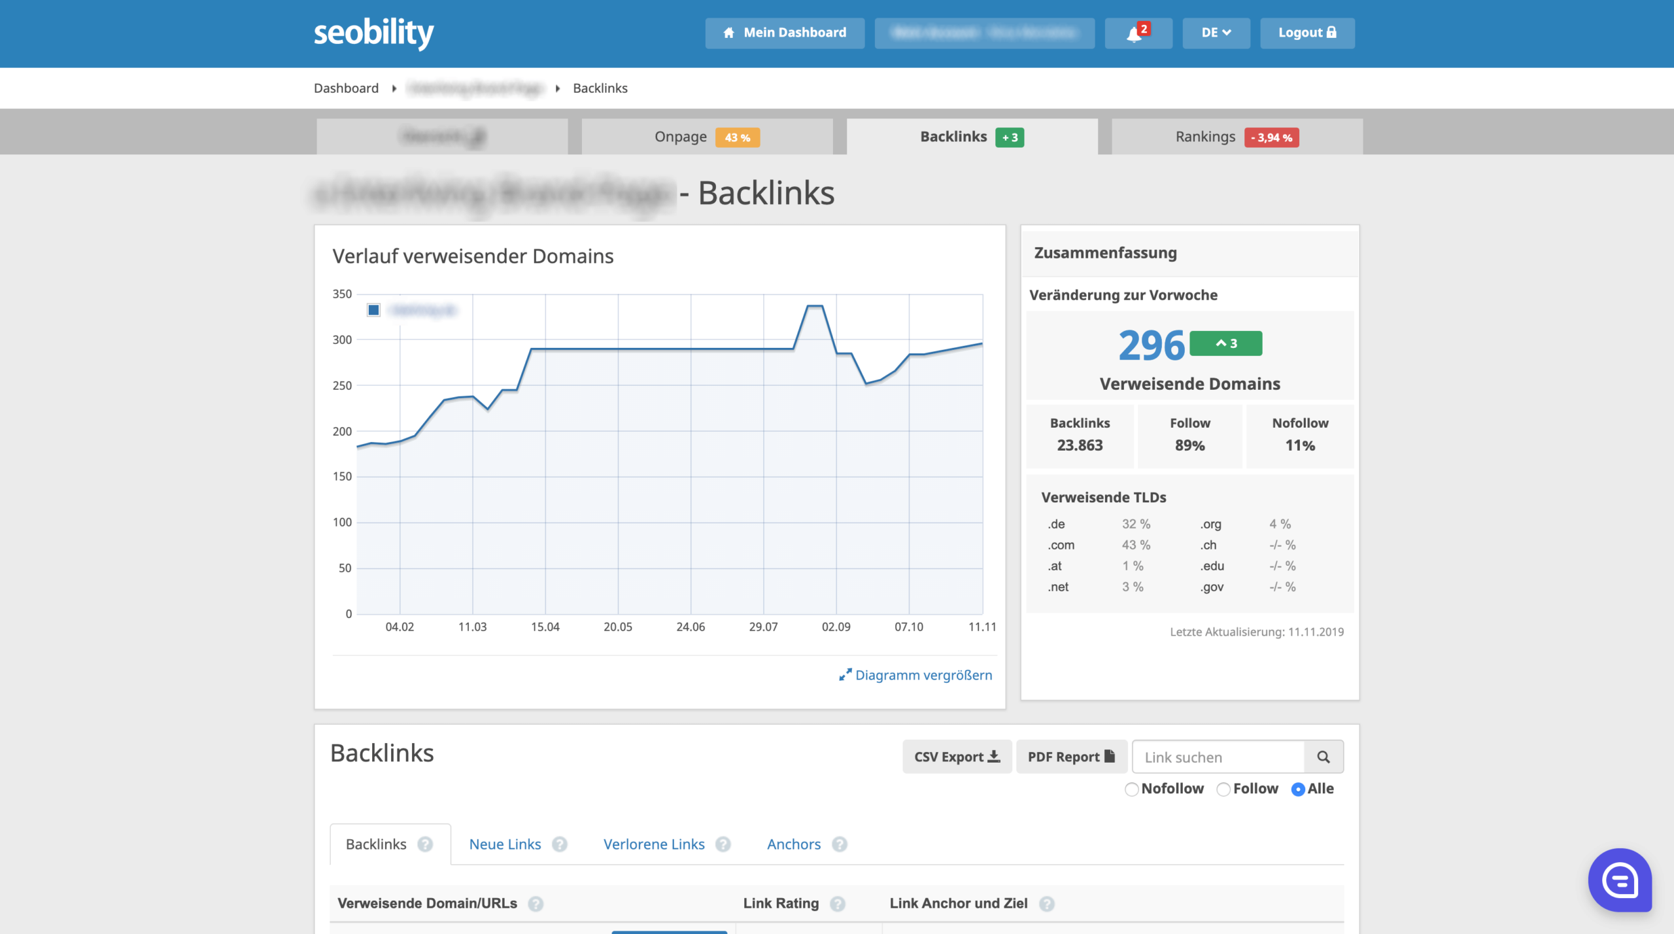Click the Link Anchor und Ziel column header
Screen dimensions: 1674x934
click(959, 904)
